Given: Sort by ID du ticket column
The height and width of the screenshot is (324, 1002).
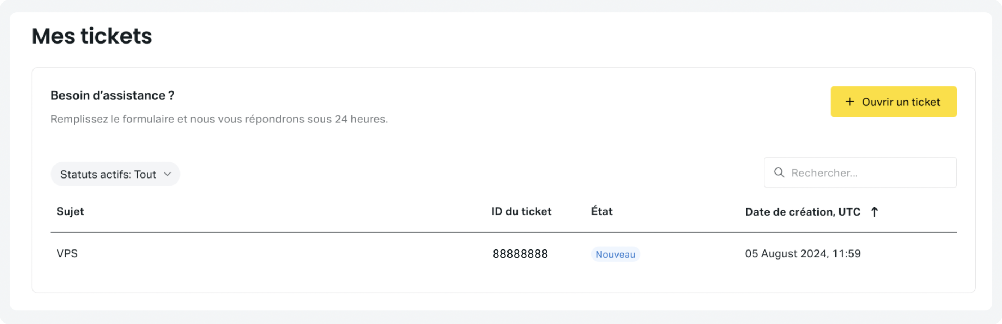Looking at the screenshot, I should (x=521, y=211).
